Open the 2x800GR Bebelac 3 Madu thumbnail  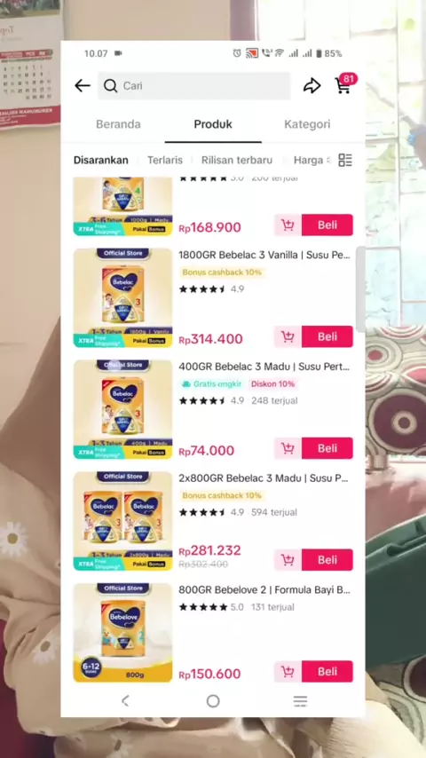point(122,521)
